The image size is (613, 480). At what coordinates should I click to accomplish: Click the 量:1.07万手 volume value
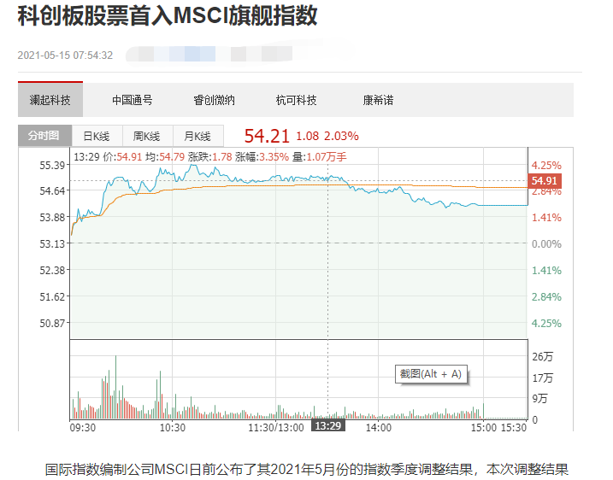[320, 157]
